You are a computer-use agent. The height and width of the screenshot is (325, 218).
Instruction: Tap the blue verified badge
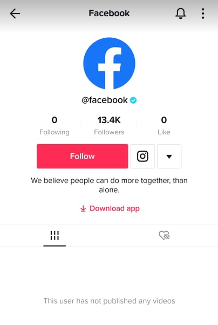pos(133,100)
